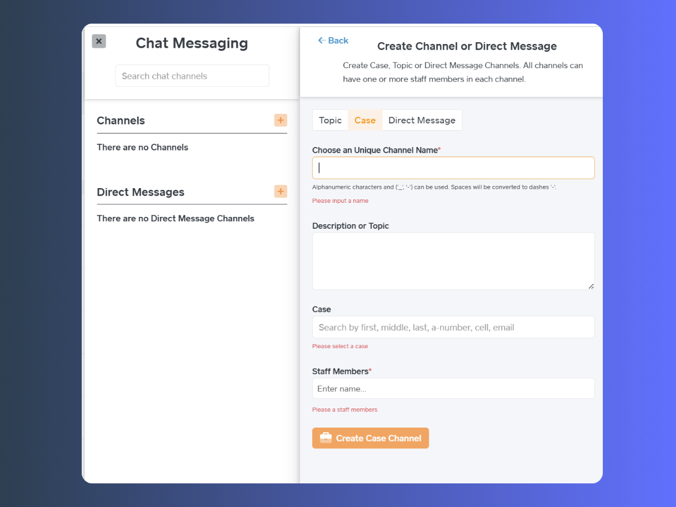676x507 pixels.
Task: Click the Description or Topic label
Action: coord(350,226)
